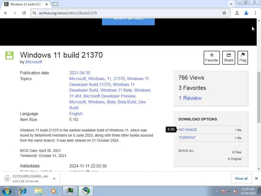Bookmark this page with the star
This screenshot has height=196, width=261.
(224, 13)
